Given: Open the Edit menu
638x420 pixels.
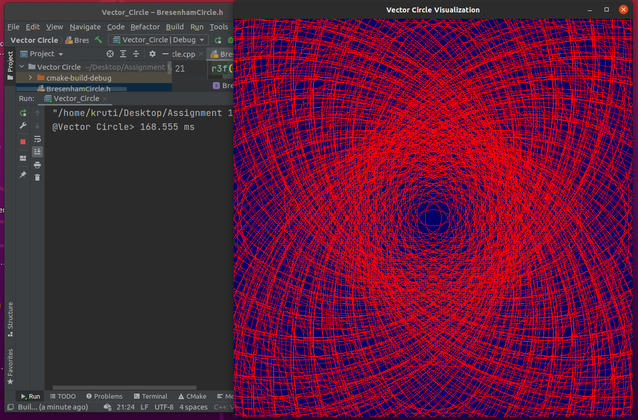Looking at the screenshot, I should pos(33,27).
